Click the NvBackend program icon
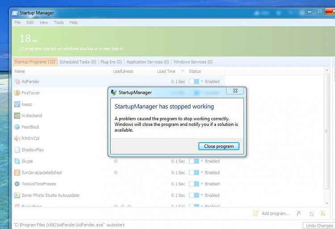The width and height of the screenshot is (335, 229). click(x=17, y=116)
